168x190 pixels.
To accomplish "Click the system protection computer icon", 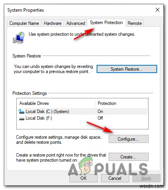I will coord(19,38).
